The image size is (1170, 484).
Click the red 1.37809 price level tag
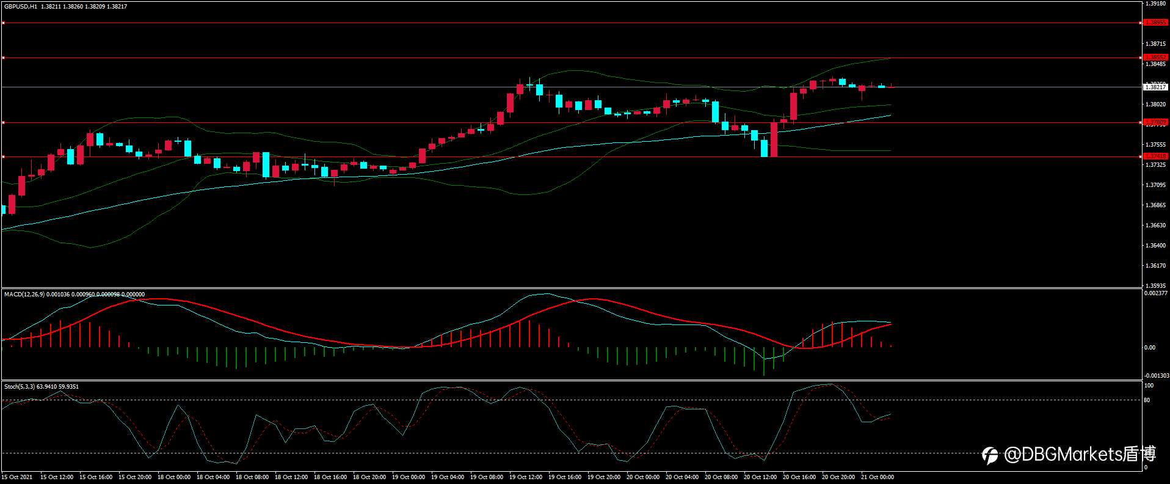[1155, 122]
